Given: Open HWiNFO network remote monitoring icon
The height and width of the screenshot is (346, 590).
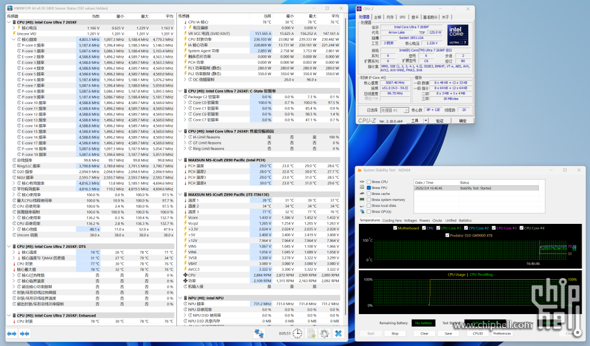Looking at the screenshot, I should tap(259, 333).
